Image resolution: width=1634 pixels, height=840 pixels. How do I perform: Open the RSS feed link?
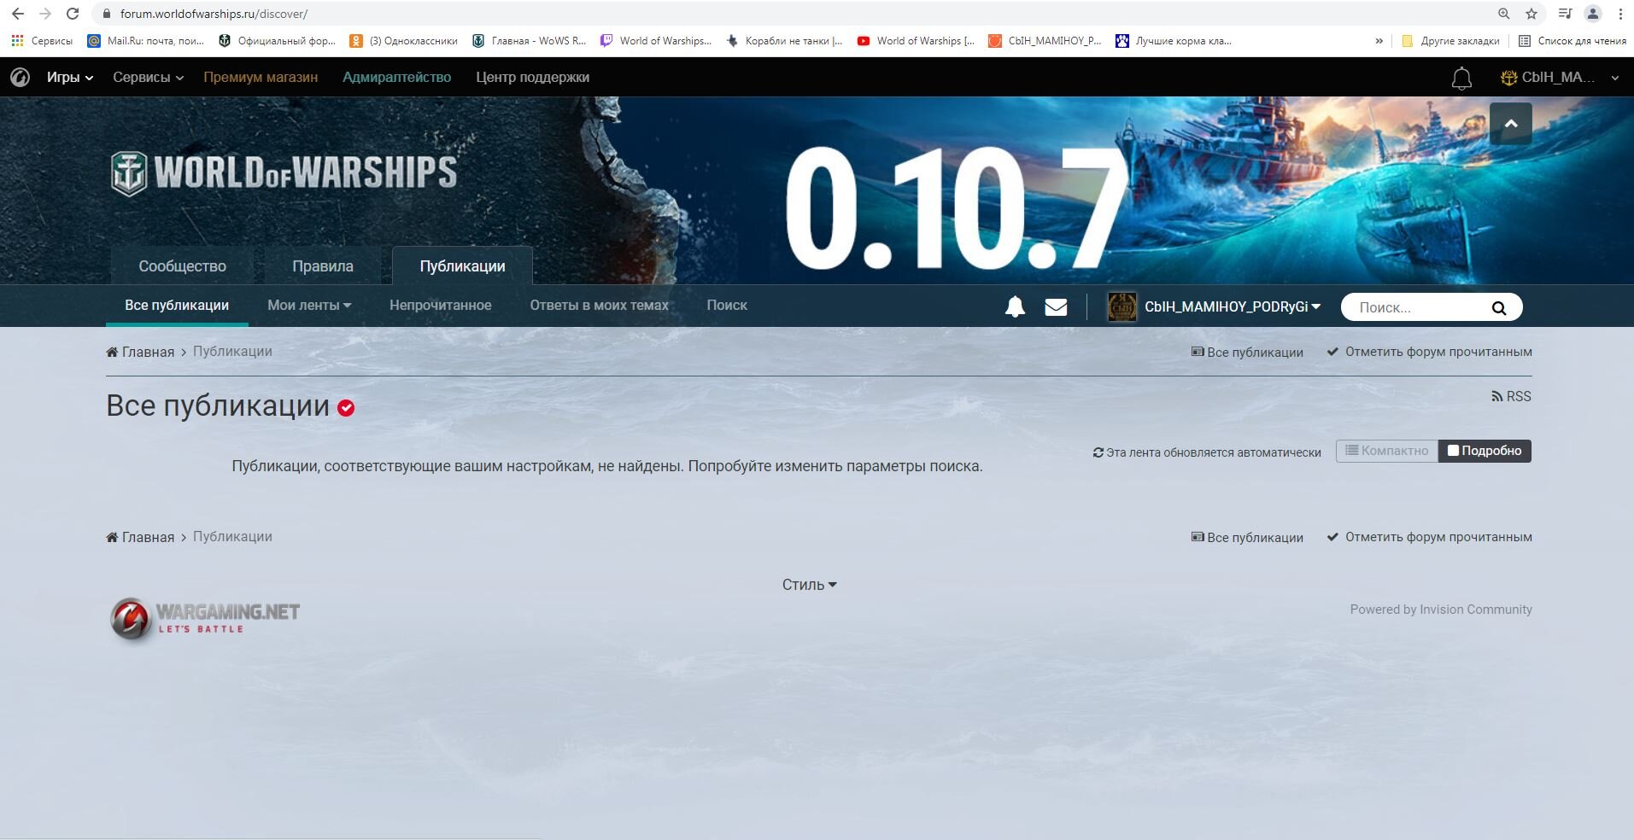coord(1511,396)
